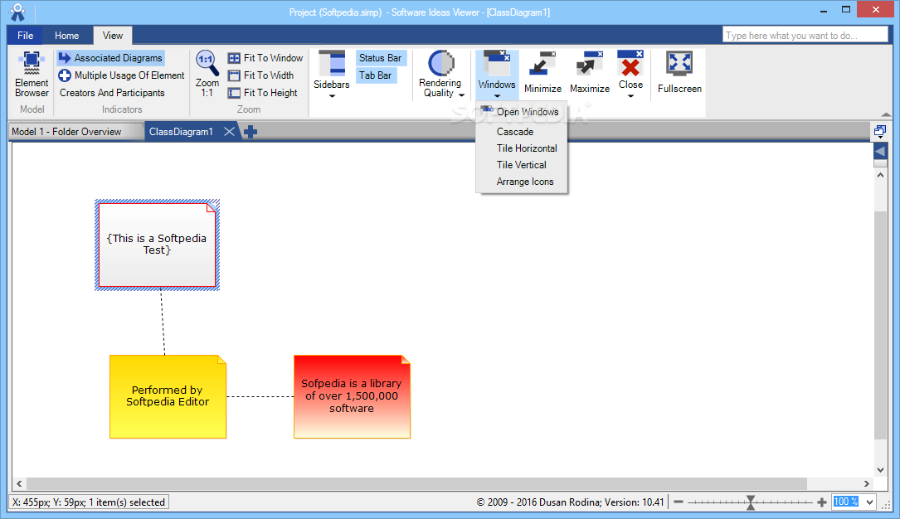Close the ClassDiagram1 tab

pyautogui.click(x=229, y=132)
